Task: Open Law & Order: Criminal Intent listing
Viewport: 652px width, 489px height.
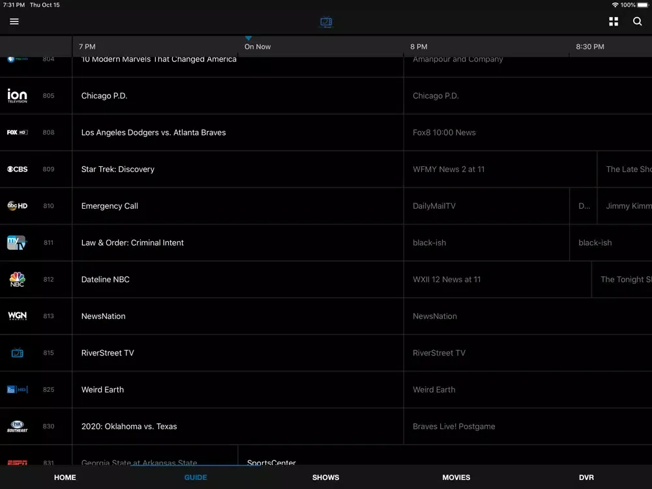Action: coord(238,243)
